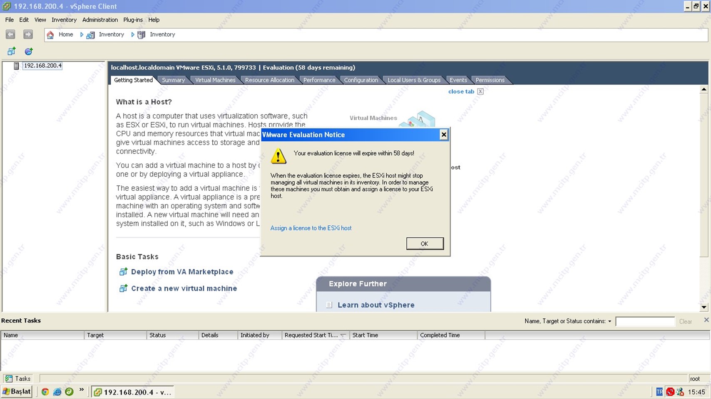Viewport: 711px width, 399px height.
Task: Sort tasks by Details column
Action: (x=218, y=335)
